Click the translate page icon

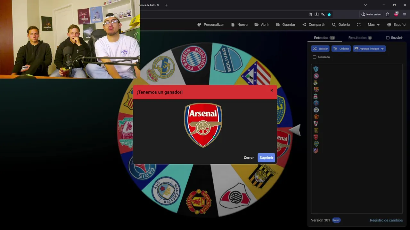pyautogui.click(x=323, y=14)
